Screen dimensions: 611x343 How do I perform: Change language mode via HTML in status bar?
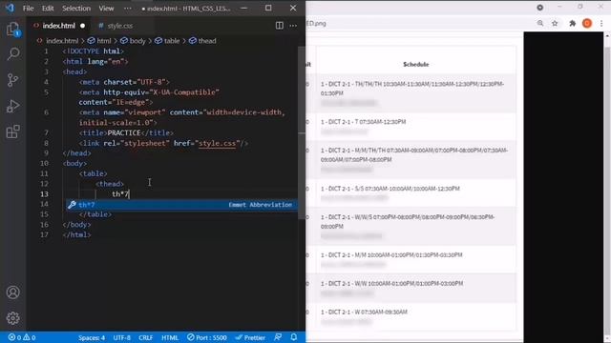coord(170,337)
